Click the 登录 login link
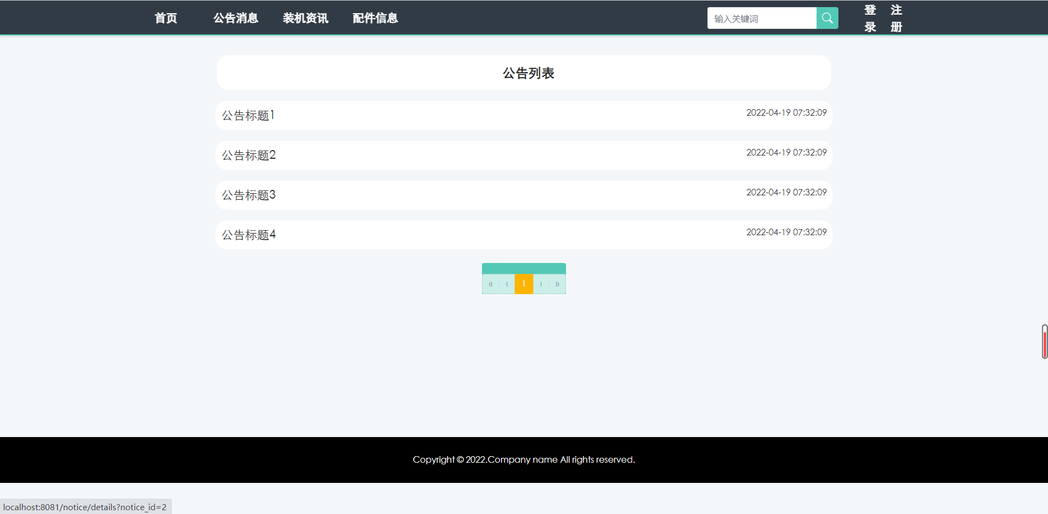The height and width of the screenshot is (514, 1048). 869,18
